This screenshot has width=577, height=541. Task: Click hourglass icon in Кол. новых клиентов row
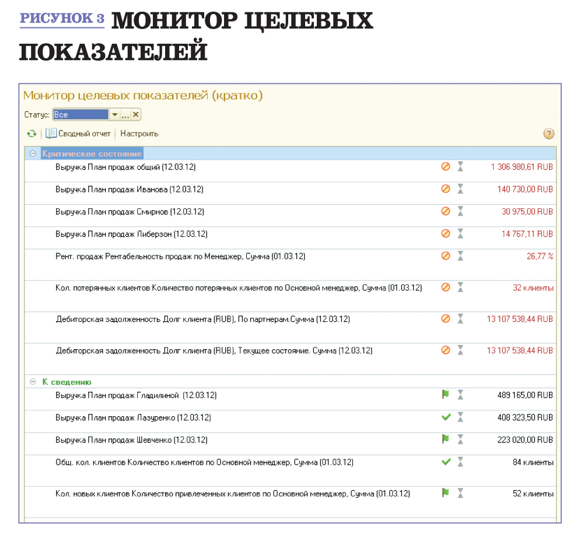tap(460, 493)
